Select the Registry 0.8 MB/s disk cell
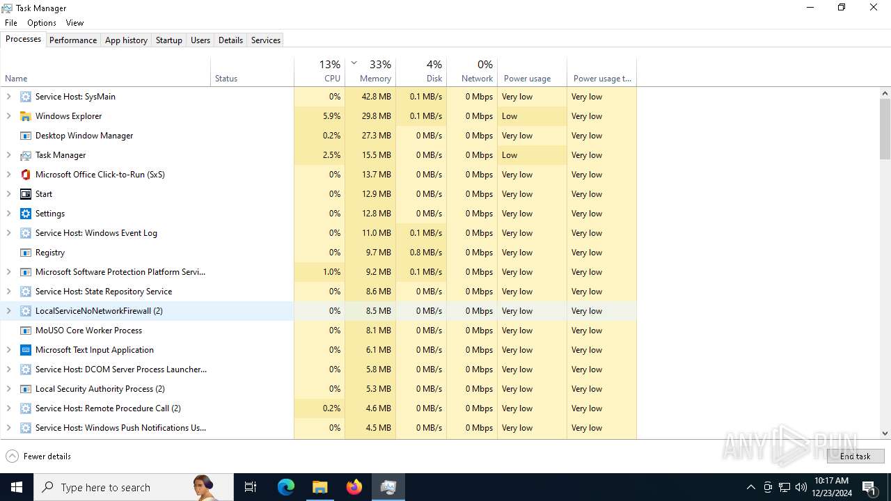The height and width of the screenshot is (501, 891). click(x=421, y=253)
